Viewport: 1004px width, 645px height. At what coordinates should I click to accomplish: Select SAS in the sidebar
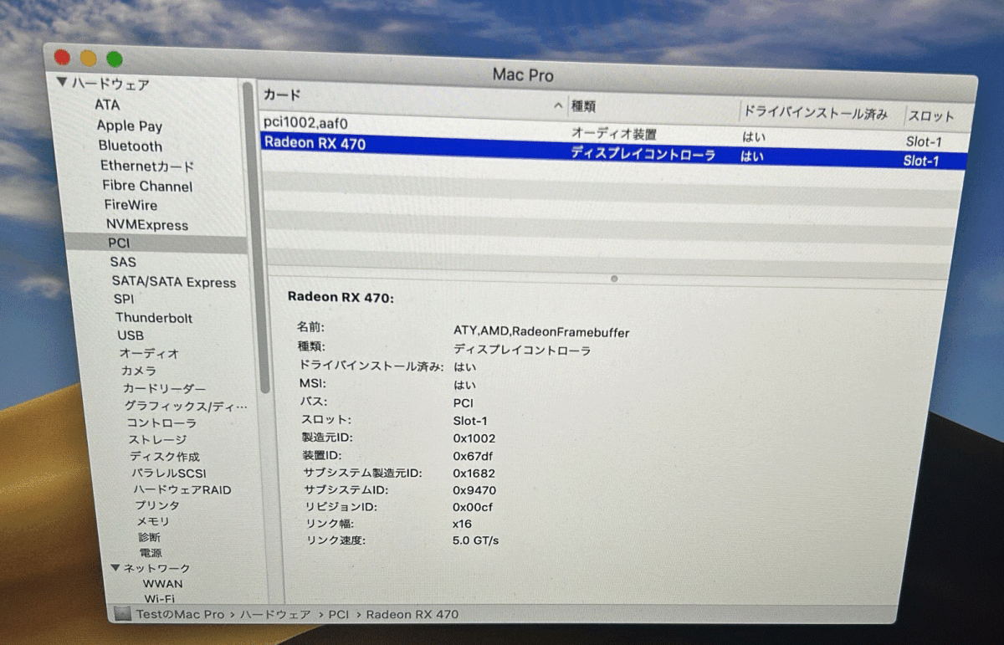pyautogui.click(x=122, y=262)
